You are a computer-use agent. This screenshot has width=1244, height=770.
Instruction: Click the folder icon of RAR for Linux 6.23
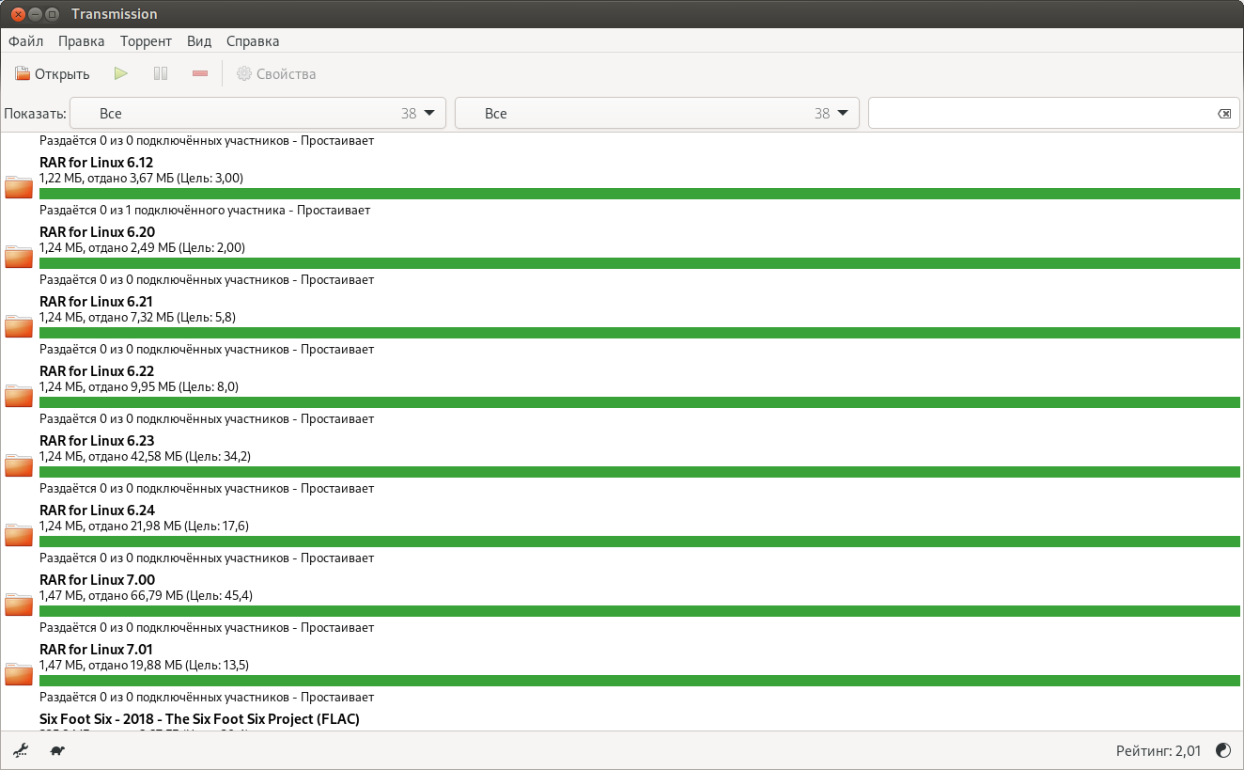(x=19, y=465)
